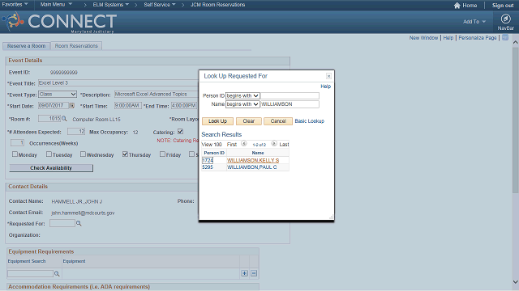Open the Main Menu navigation menu
The image size is (519, 291).
click(56, 5)
